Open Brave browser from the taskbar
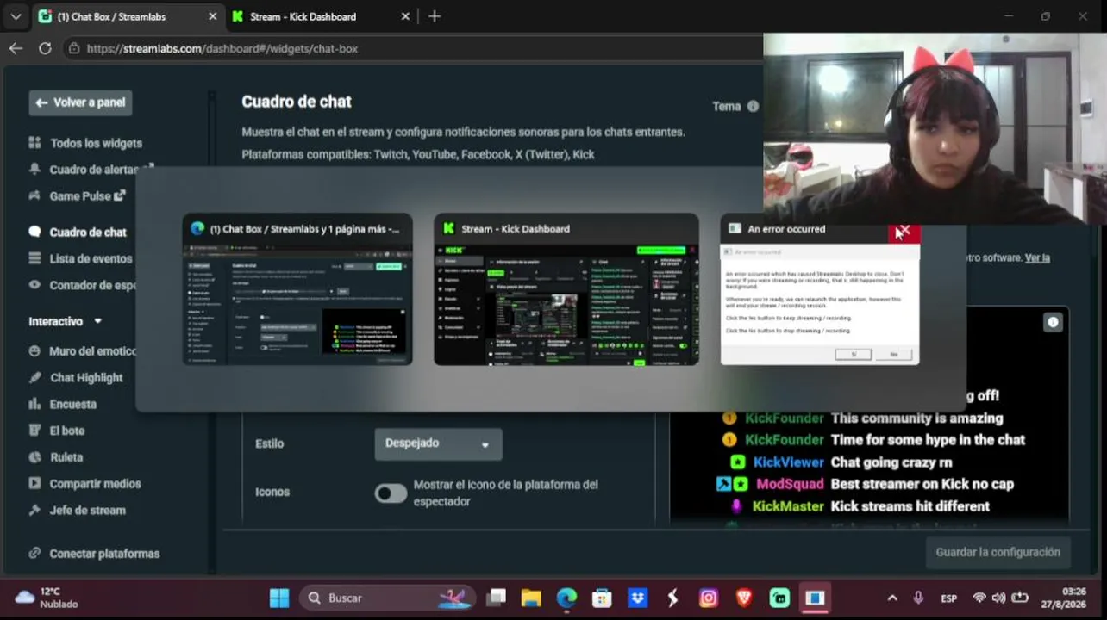1107x620 pixels. point(744,598)
